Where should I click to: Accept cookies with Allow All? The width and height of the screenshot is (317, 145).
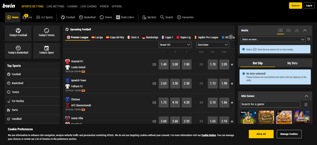261,134
